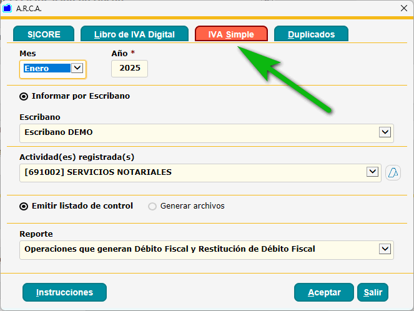Click the eraser icon beside Actividad registrada
Viewport: 414px width, 311px height.
point(393,173)
